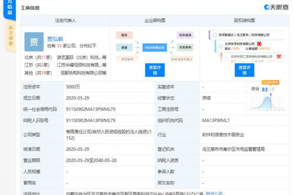
Task: Click the 83 score value
Action: (x=265, y=89)
